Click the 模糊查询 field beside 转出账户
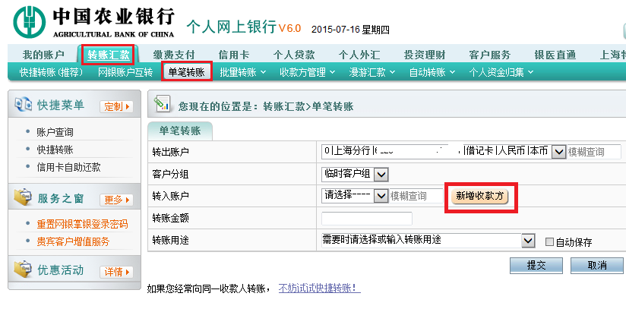Viewport: 626px width, 309px height. (593, 152)
